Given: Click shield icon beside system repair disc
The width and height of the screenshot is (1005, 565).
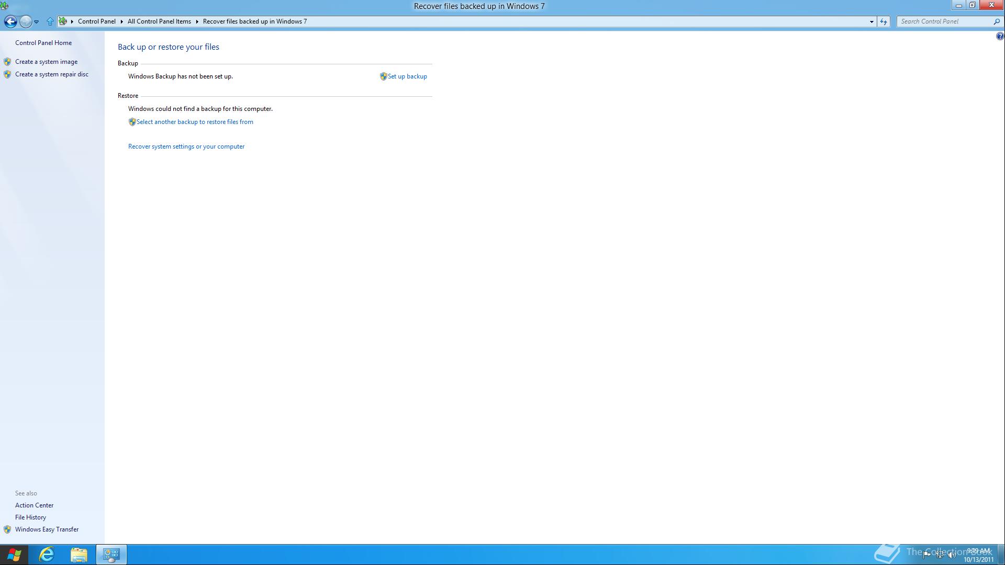Looking at the screenshot, I should pyautogui.click(x=7, y=74).
